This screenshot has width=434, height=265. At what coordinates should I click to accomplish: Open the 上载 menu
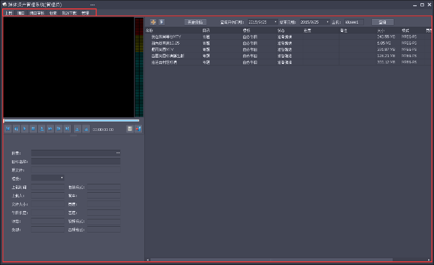[8, 13]
